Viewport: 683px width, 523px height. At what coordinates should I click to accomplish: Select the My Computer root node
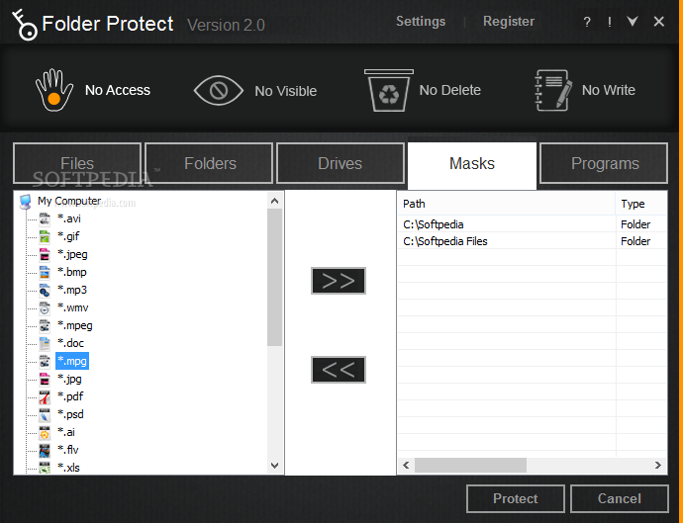[69, 201]
